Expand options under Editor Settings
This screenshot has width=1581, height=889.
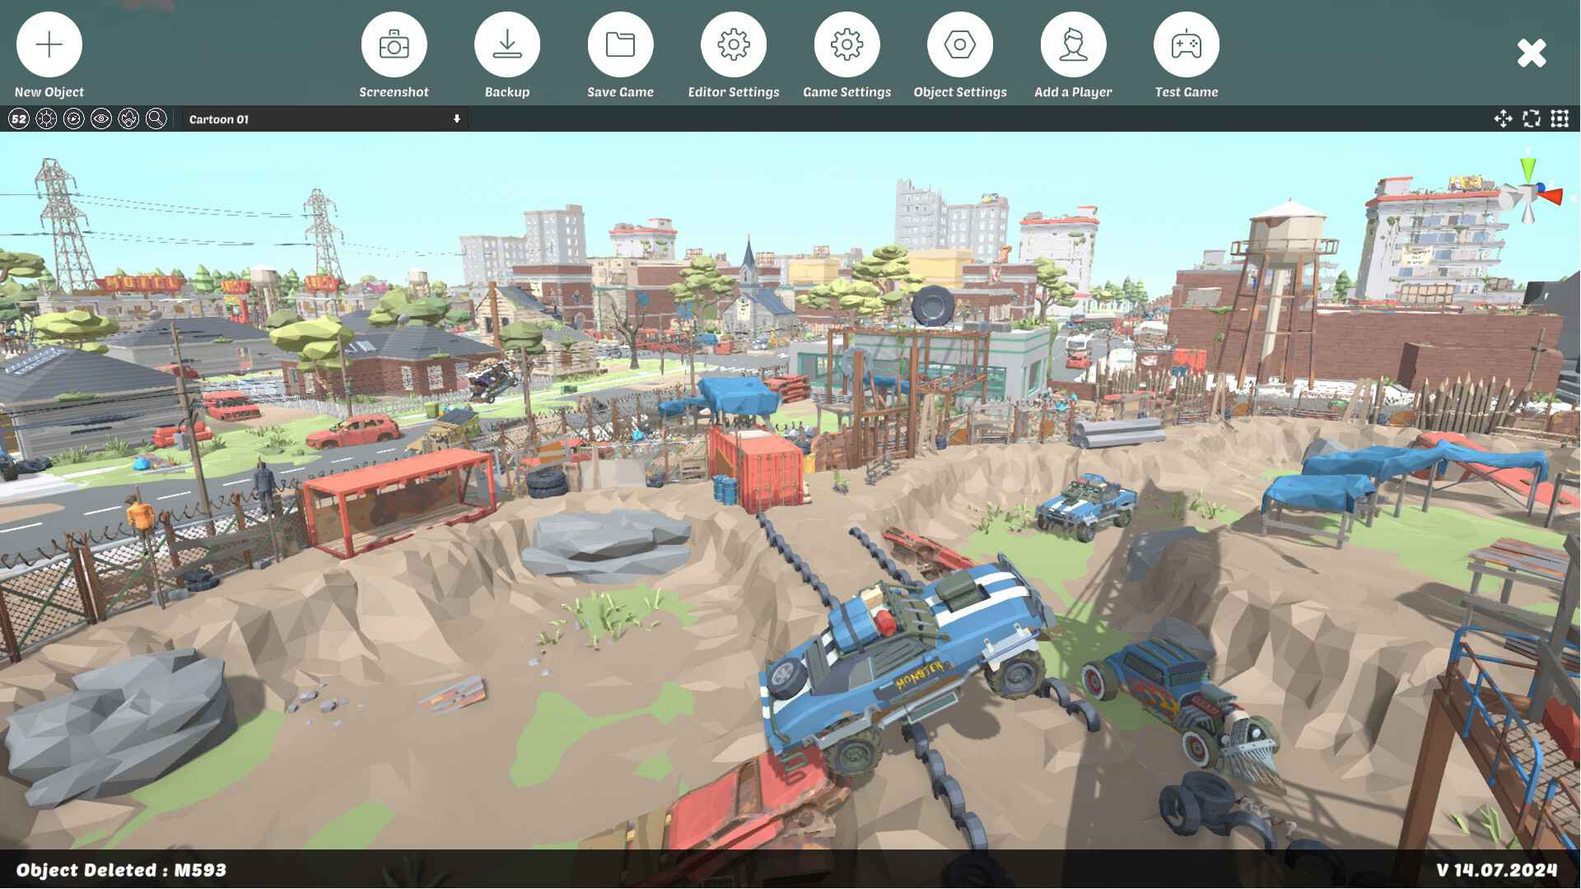click(734, 44)
